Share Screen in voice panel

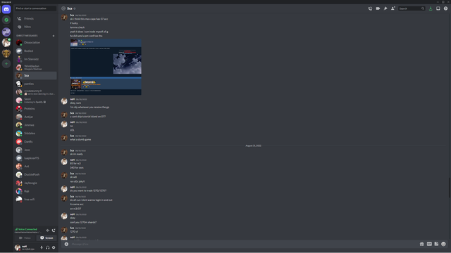click(x=47, y=238)
